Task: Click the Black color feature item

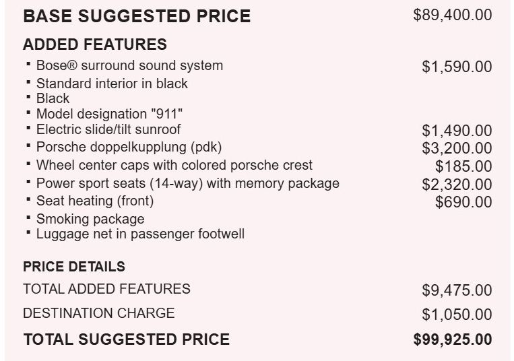Action: point(53,98)
